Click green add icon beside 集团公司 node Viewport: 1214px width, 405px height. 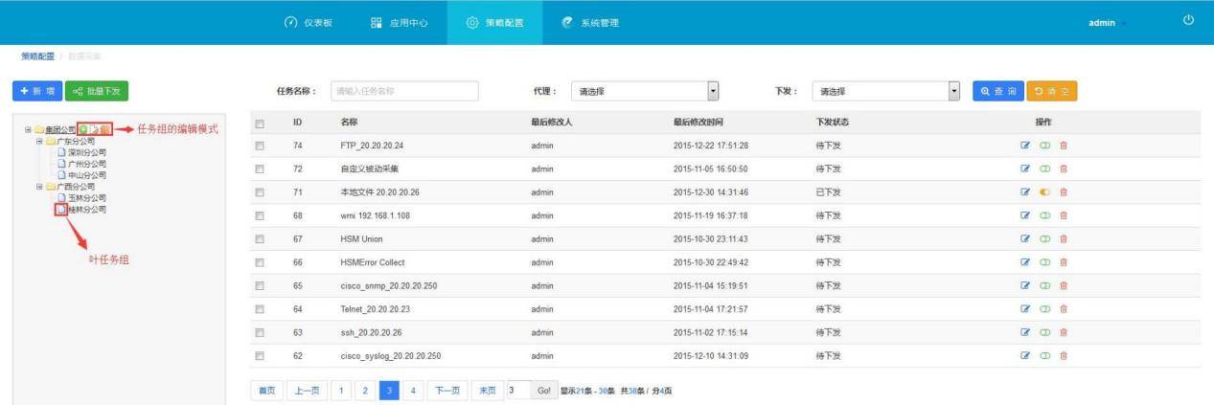coord(83,129)
